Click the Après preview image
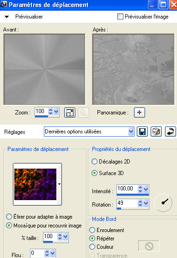Screen dimensions: 177x258 click(133, 69)
